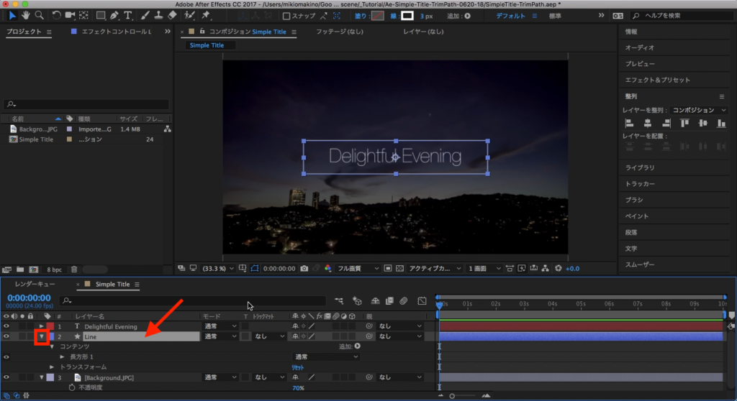Click the snapshot camera icon in viewer
This screenshot has height=401, width=737.
(x=305, y=268)
